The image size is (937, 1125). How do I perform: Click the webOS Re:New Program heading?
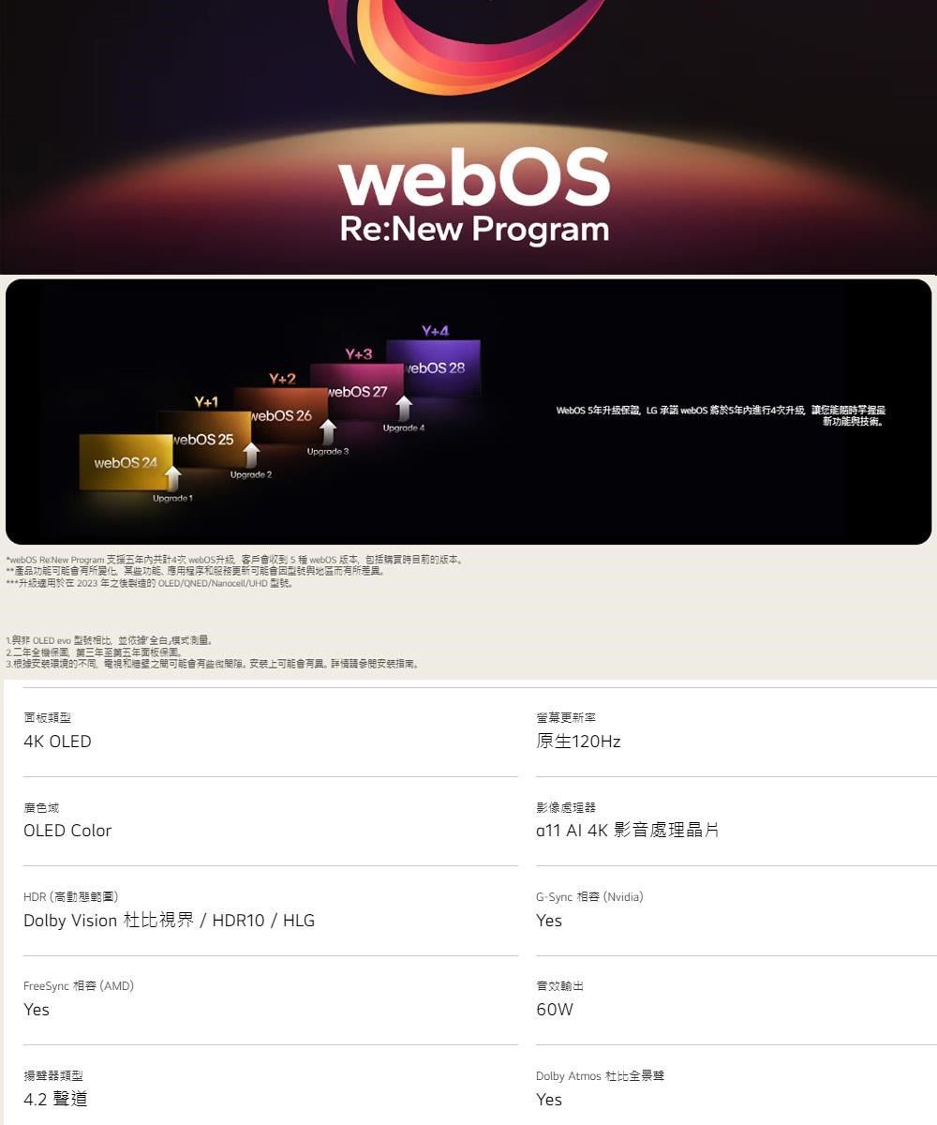pos(474,199)
